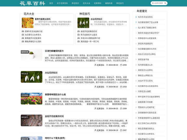The height and width of the screenshot is (140, 187).
Task: Click 种花技巧 badge on fern thumbnail
Action: (25, 117)
